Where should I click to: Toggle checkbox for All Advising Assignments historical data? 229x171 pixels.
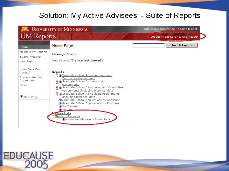[x=57, y=94]
